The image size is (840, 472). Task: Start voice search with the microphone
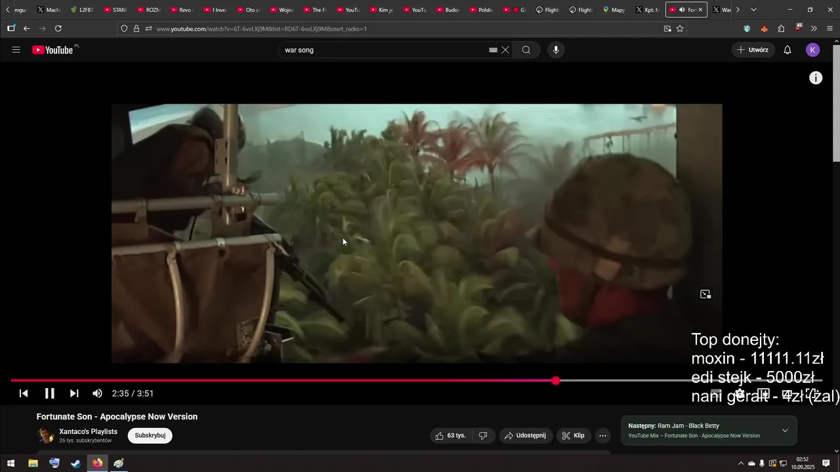coord(556,50)
